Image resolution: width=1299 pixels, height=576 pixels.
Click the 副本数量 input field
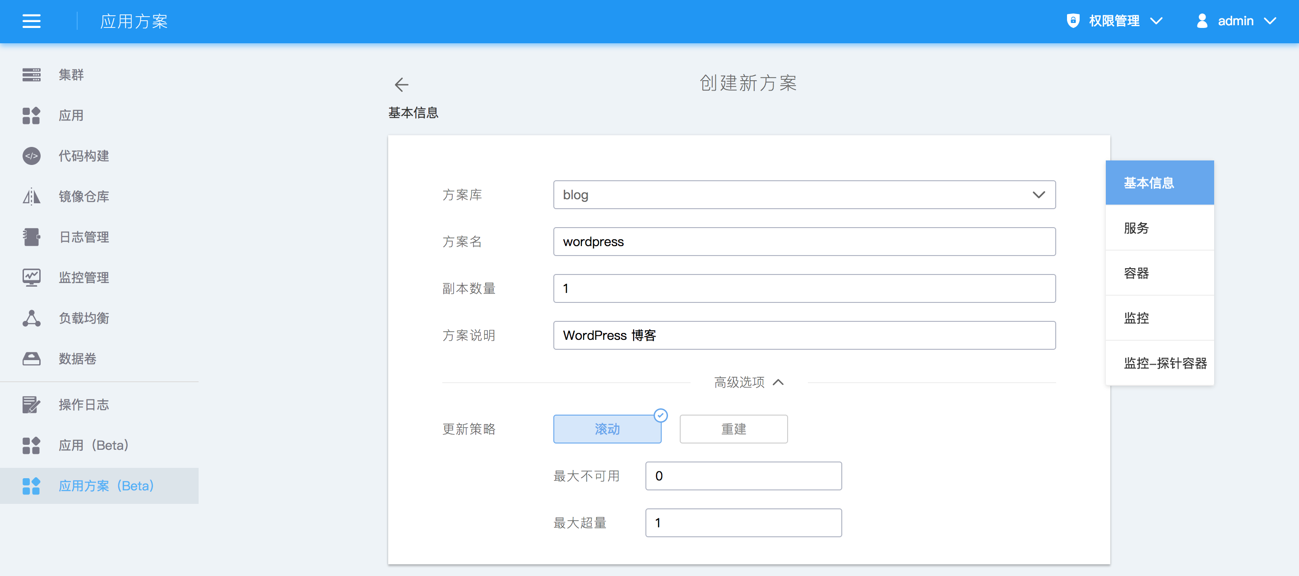804,288
